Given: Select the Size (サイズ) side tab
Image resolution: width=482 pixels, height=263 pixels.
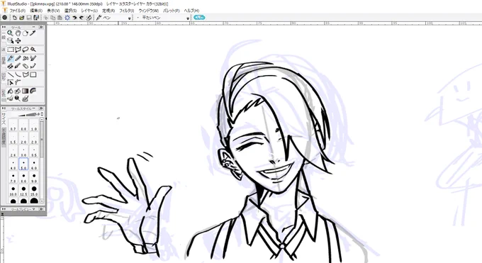Looking at the screenshot, I should [x=4, y=118].
